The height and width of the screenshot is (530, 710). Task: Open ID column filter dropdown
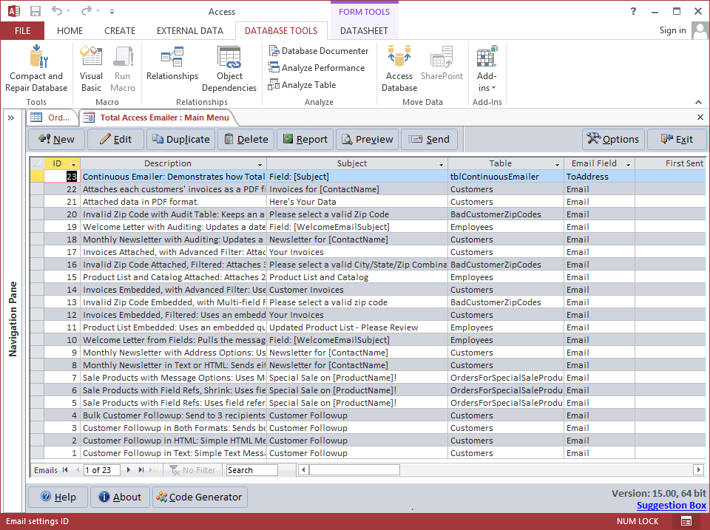coord(73,164)
